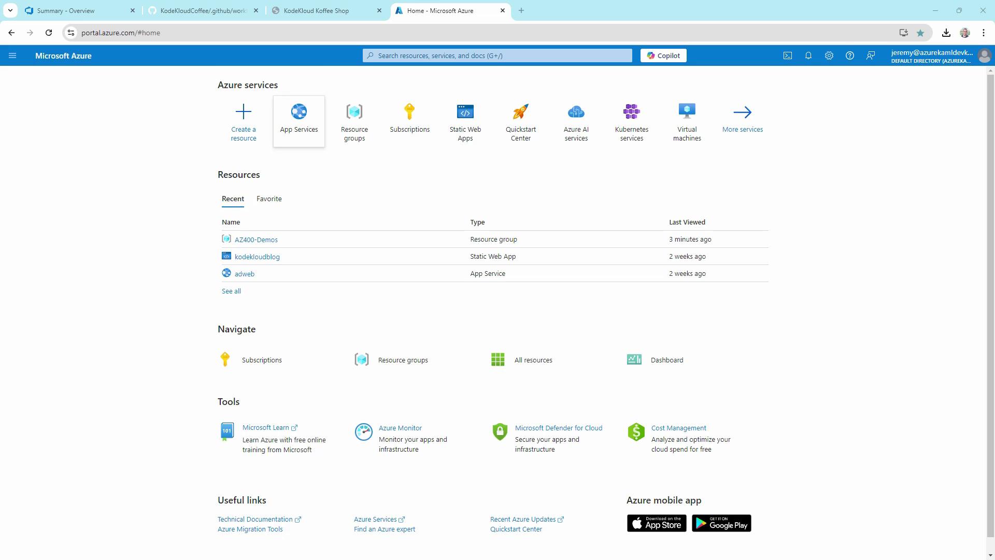Viewport: 995px width, 560px height.
Task: Bookmark star icon in address bar
Action: point(920,33)
